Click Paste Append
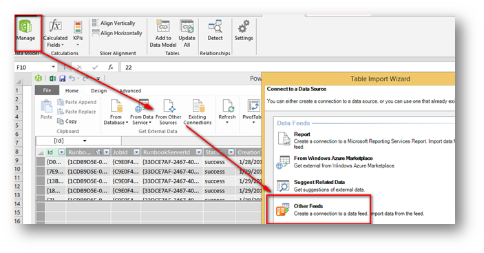 pyautogui.click(x=77, y=102)
